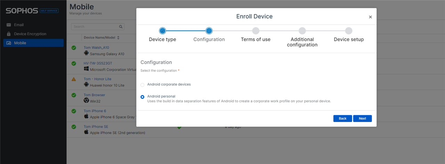The width and height of the screenshot is (445, 164).
Task: Sort by Device Name/Model arrows icon
Action: [118, 37]
